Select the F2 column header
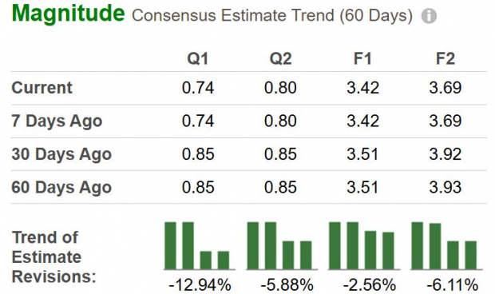The width and height of the screenshot is (495, 294). [x=445, y=59]
